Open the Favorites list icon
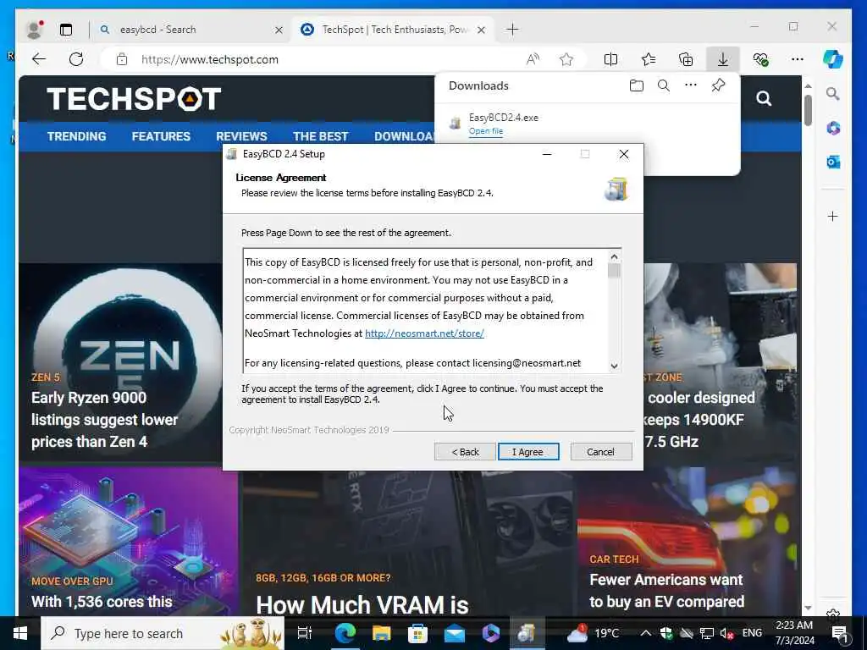The width and height of the screenshot is (867, 650). (x=649, y=59)
